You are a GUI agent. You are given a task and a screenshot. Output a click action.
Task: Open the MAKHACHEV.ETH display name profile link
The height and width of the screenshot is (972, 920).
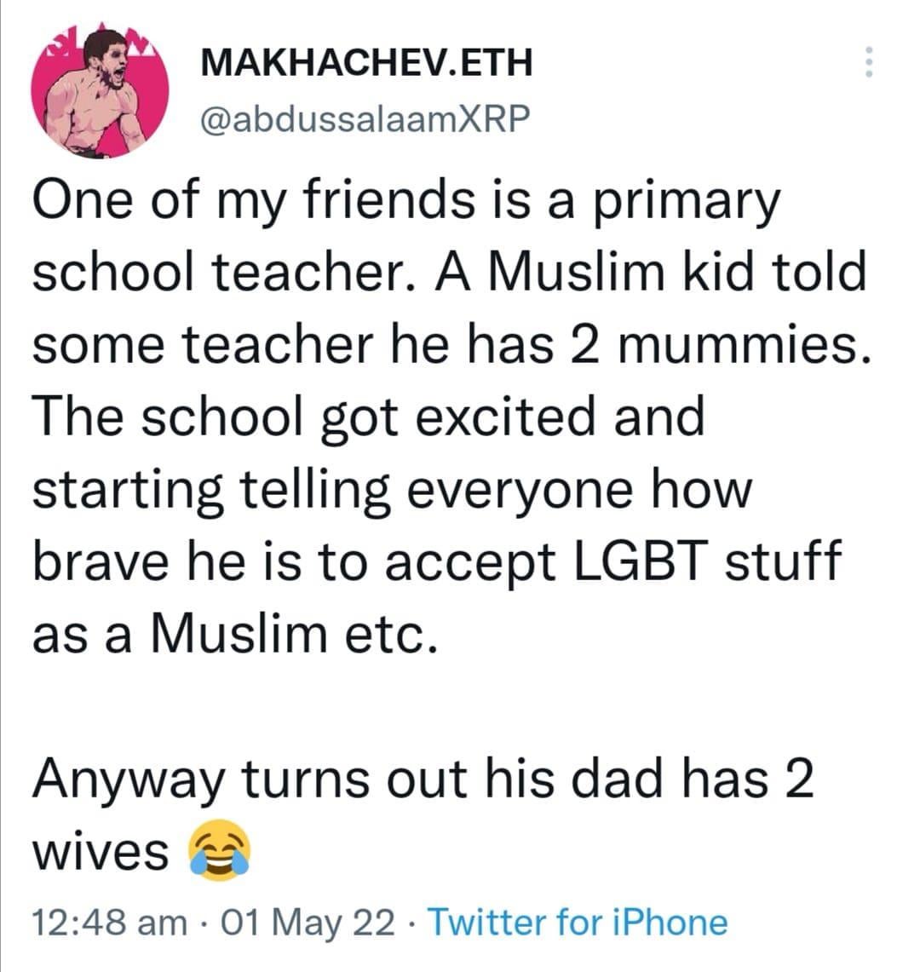366,62
